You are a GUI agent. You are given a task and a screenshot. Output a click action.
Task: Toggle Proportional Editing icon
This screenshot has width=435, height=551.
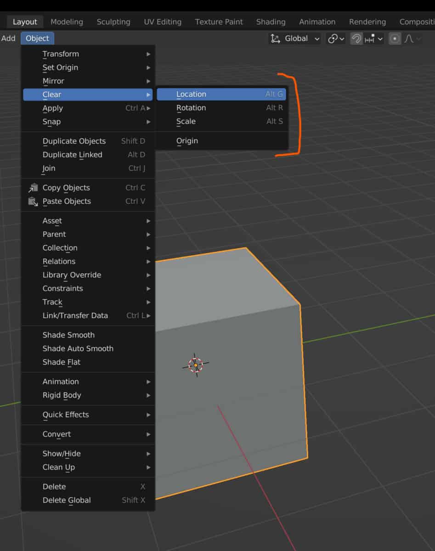[395, 39]
